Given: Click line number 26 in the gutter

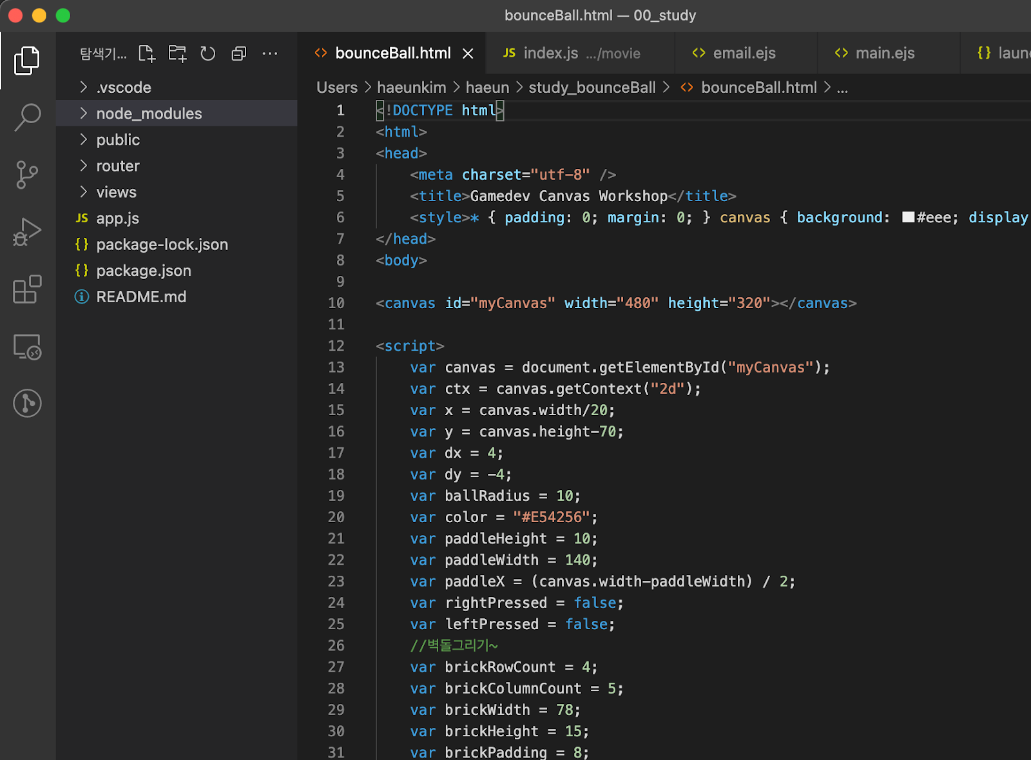Looking at the screenshot, I should (336, 645).
